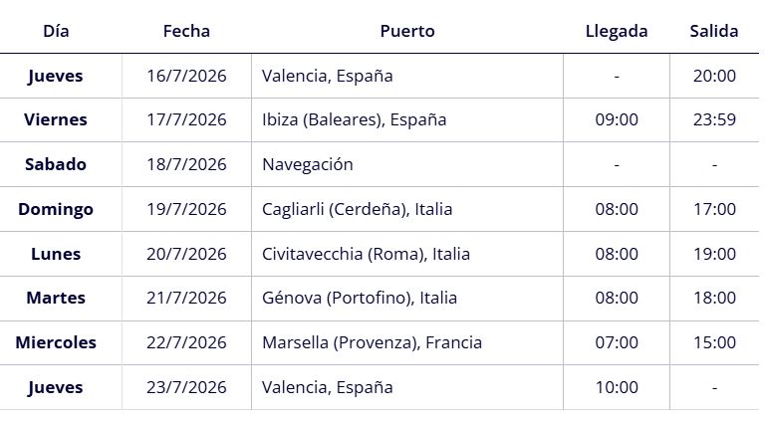Click the date 16/7/2026
This screenshot has width=765, height=421.
click(x=186, y=76)
